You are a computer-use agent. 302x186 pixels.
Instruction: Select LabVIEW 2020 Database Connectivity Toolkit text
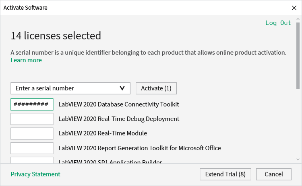(x=119, y=104)
